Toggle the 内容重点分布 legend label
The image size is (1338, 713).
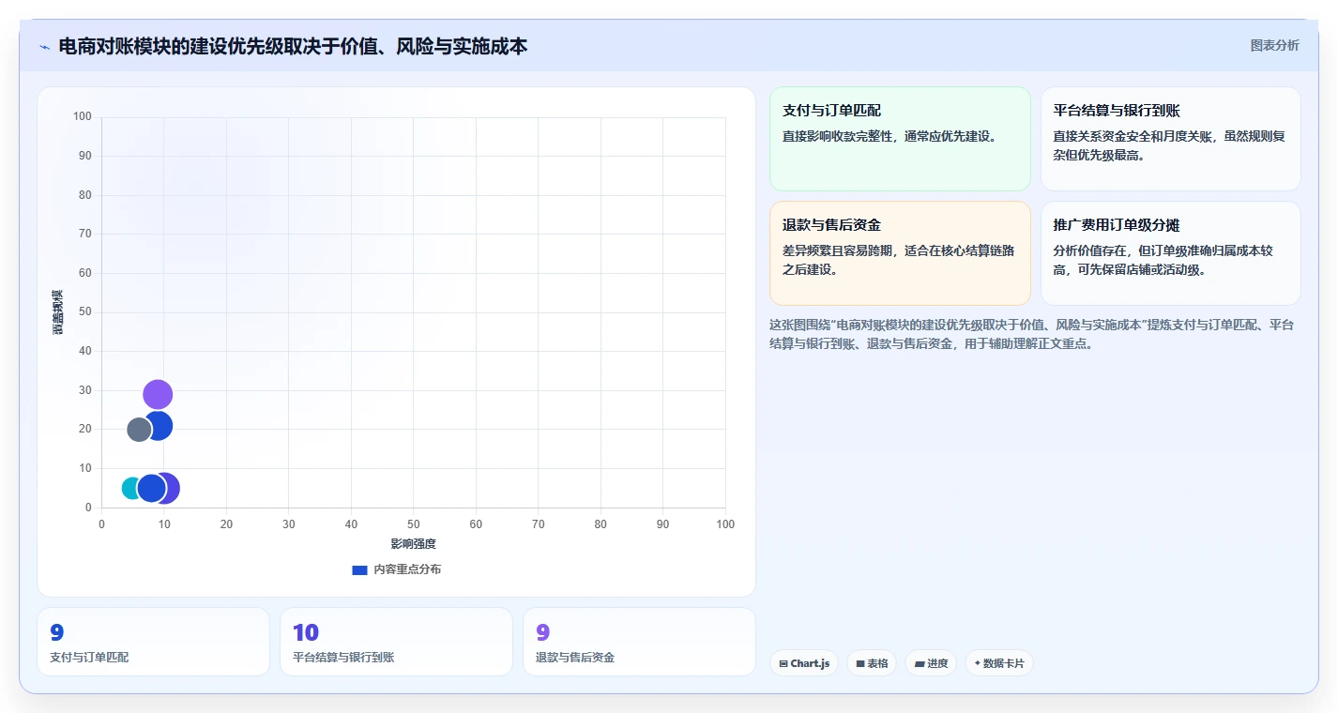click(x=407, y=569)
